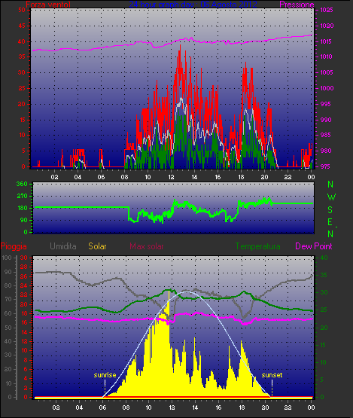Click the Dew Point legend label
Viewport: 353px width, 418px height.
tap(314, 246)
